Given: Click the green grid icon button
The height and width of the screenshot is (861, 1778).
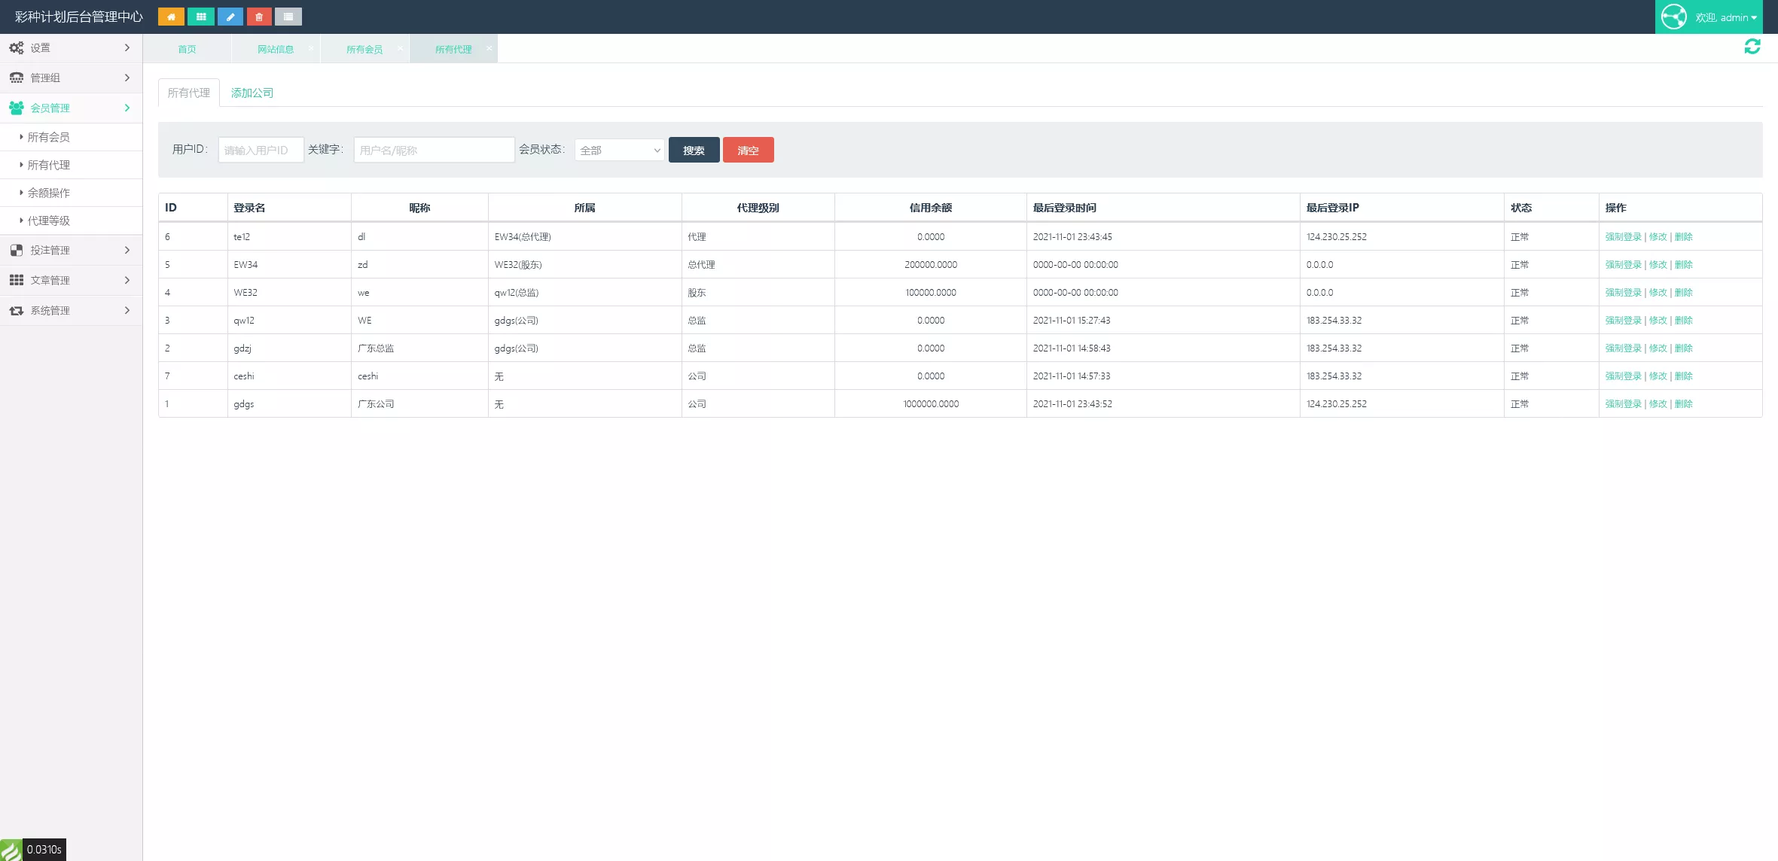Looking at the screenshot, I should (200, 17).
